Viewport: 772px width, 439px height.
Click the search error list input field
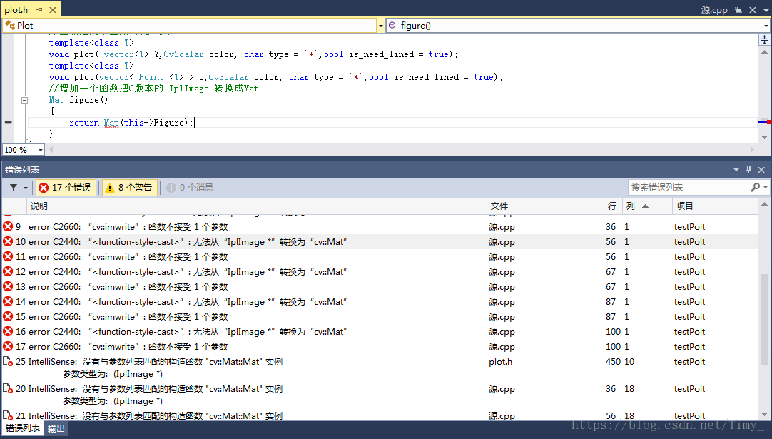pyautogui.click(x=689, y=187)
